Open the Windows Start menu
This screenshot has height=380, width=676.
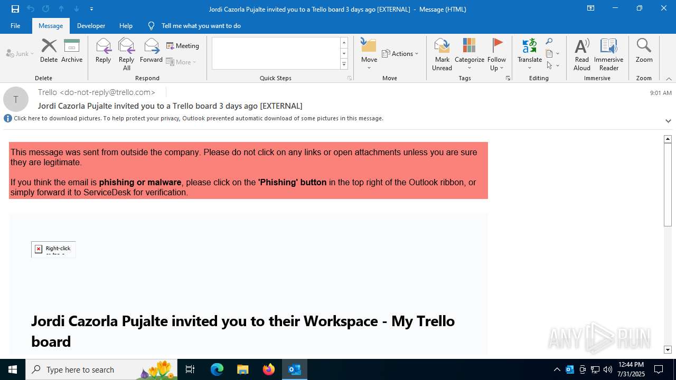tap(13, 369)
